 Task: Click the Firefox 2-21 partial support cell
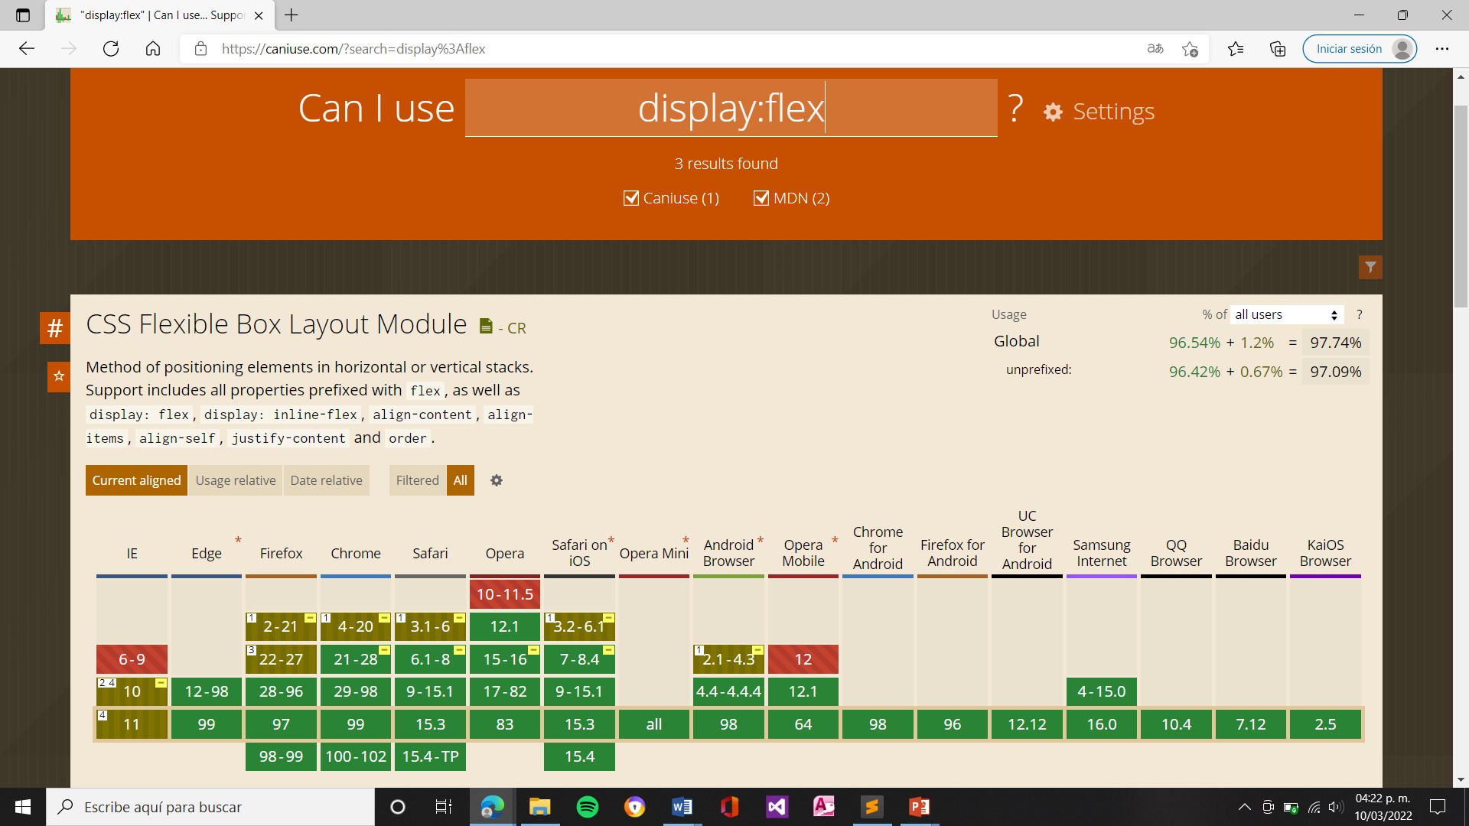tap(281, 626)
